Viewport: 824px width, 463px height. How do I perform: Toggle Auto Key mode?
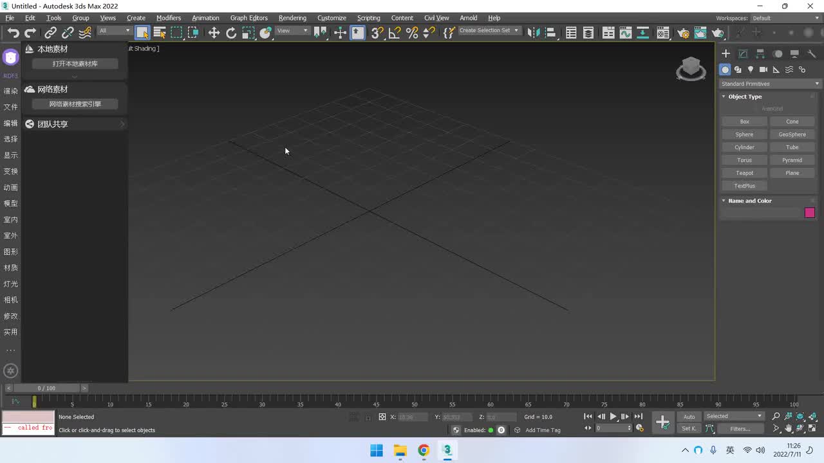[689, 417]
